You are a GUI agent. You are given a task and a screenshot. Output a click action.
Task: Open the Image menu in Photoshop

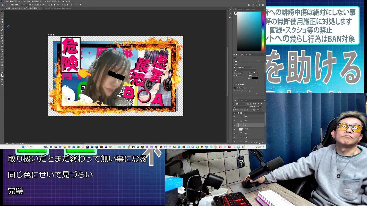(x=17, y=1)
